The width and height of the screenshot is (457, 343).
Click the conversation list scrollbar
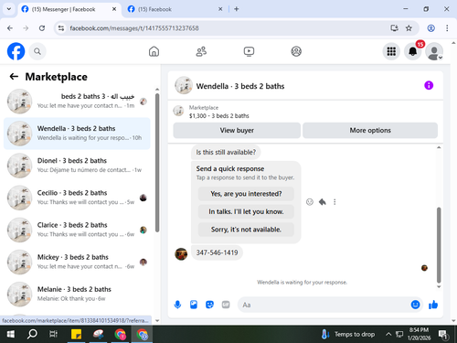click(x=157, y=163)
